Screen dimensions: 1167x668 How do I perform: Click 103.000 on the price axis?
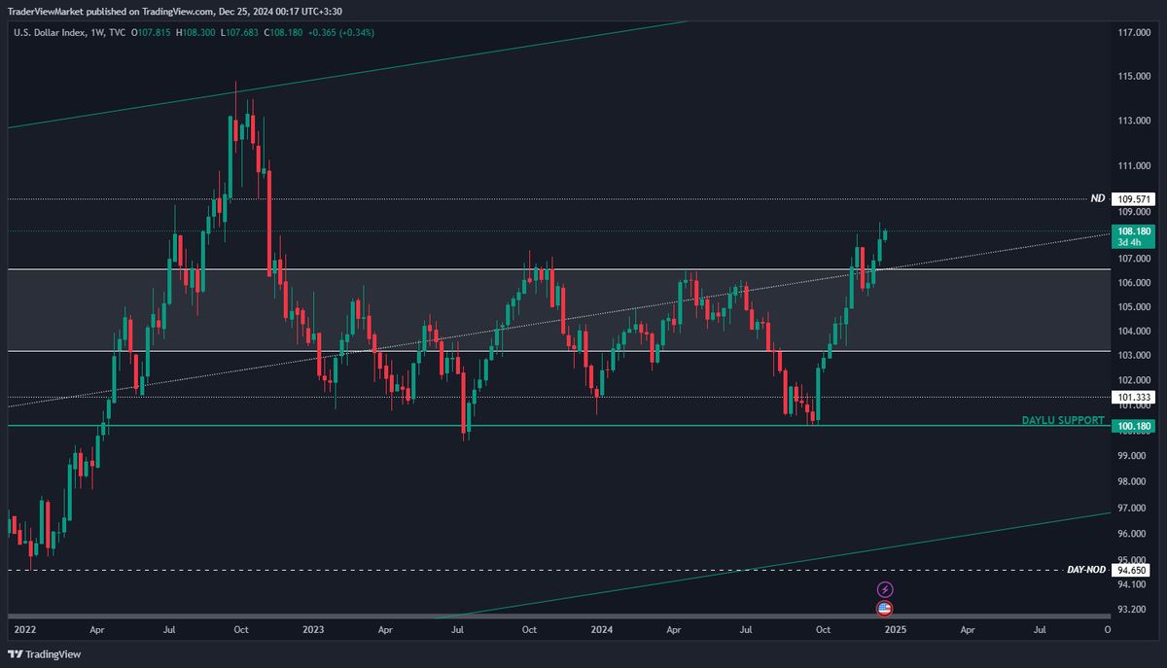pyautogui.click(x=1134, y=356)
